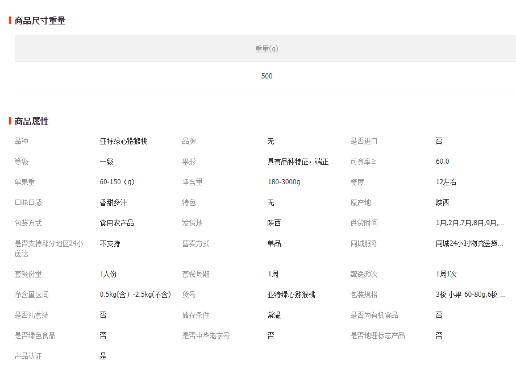516x369 pixels.
Task: Click the 可食率 value 60.0
Action: click(x=442, y=161)
